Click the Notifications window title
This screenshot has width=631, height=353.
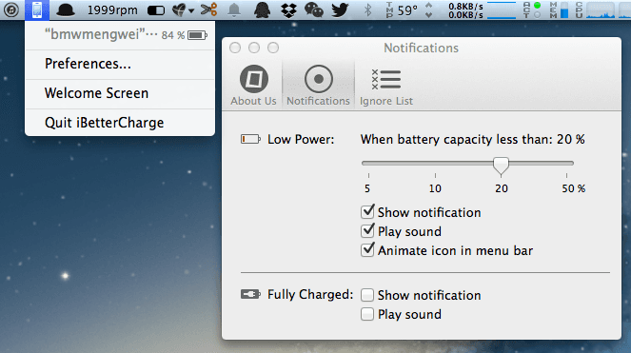(421, 48)
